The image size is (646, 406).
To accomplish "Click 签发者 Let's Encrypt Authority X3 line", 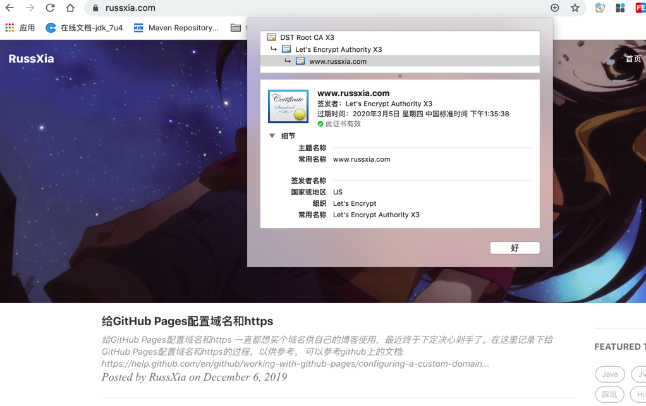I will [374, 104].
